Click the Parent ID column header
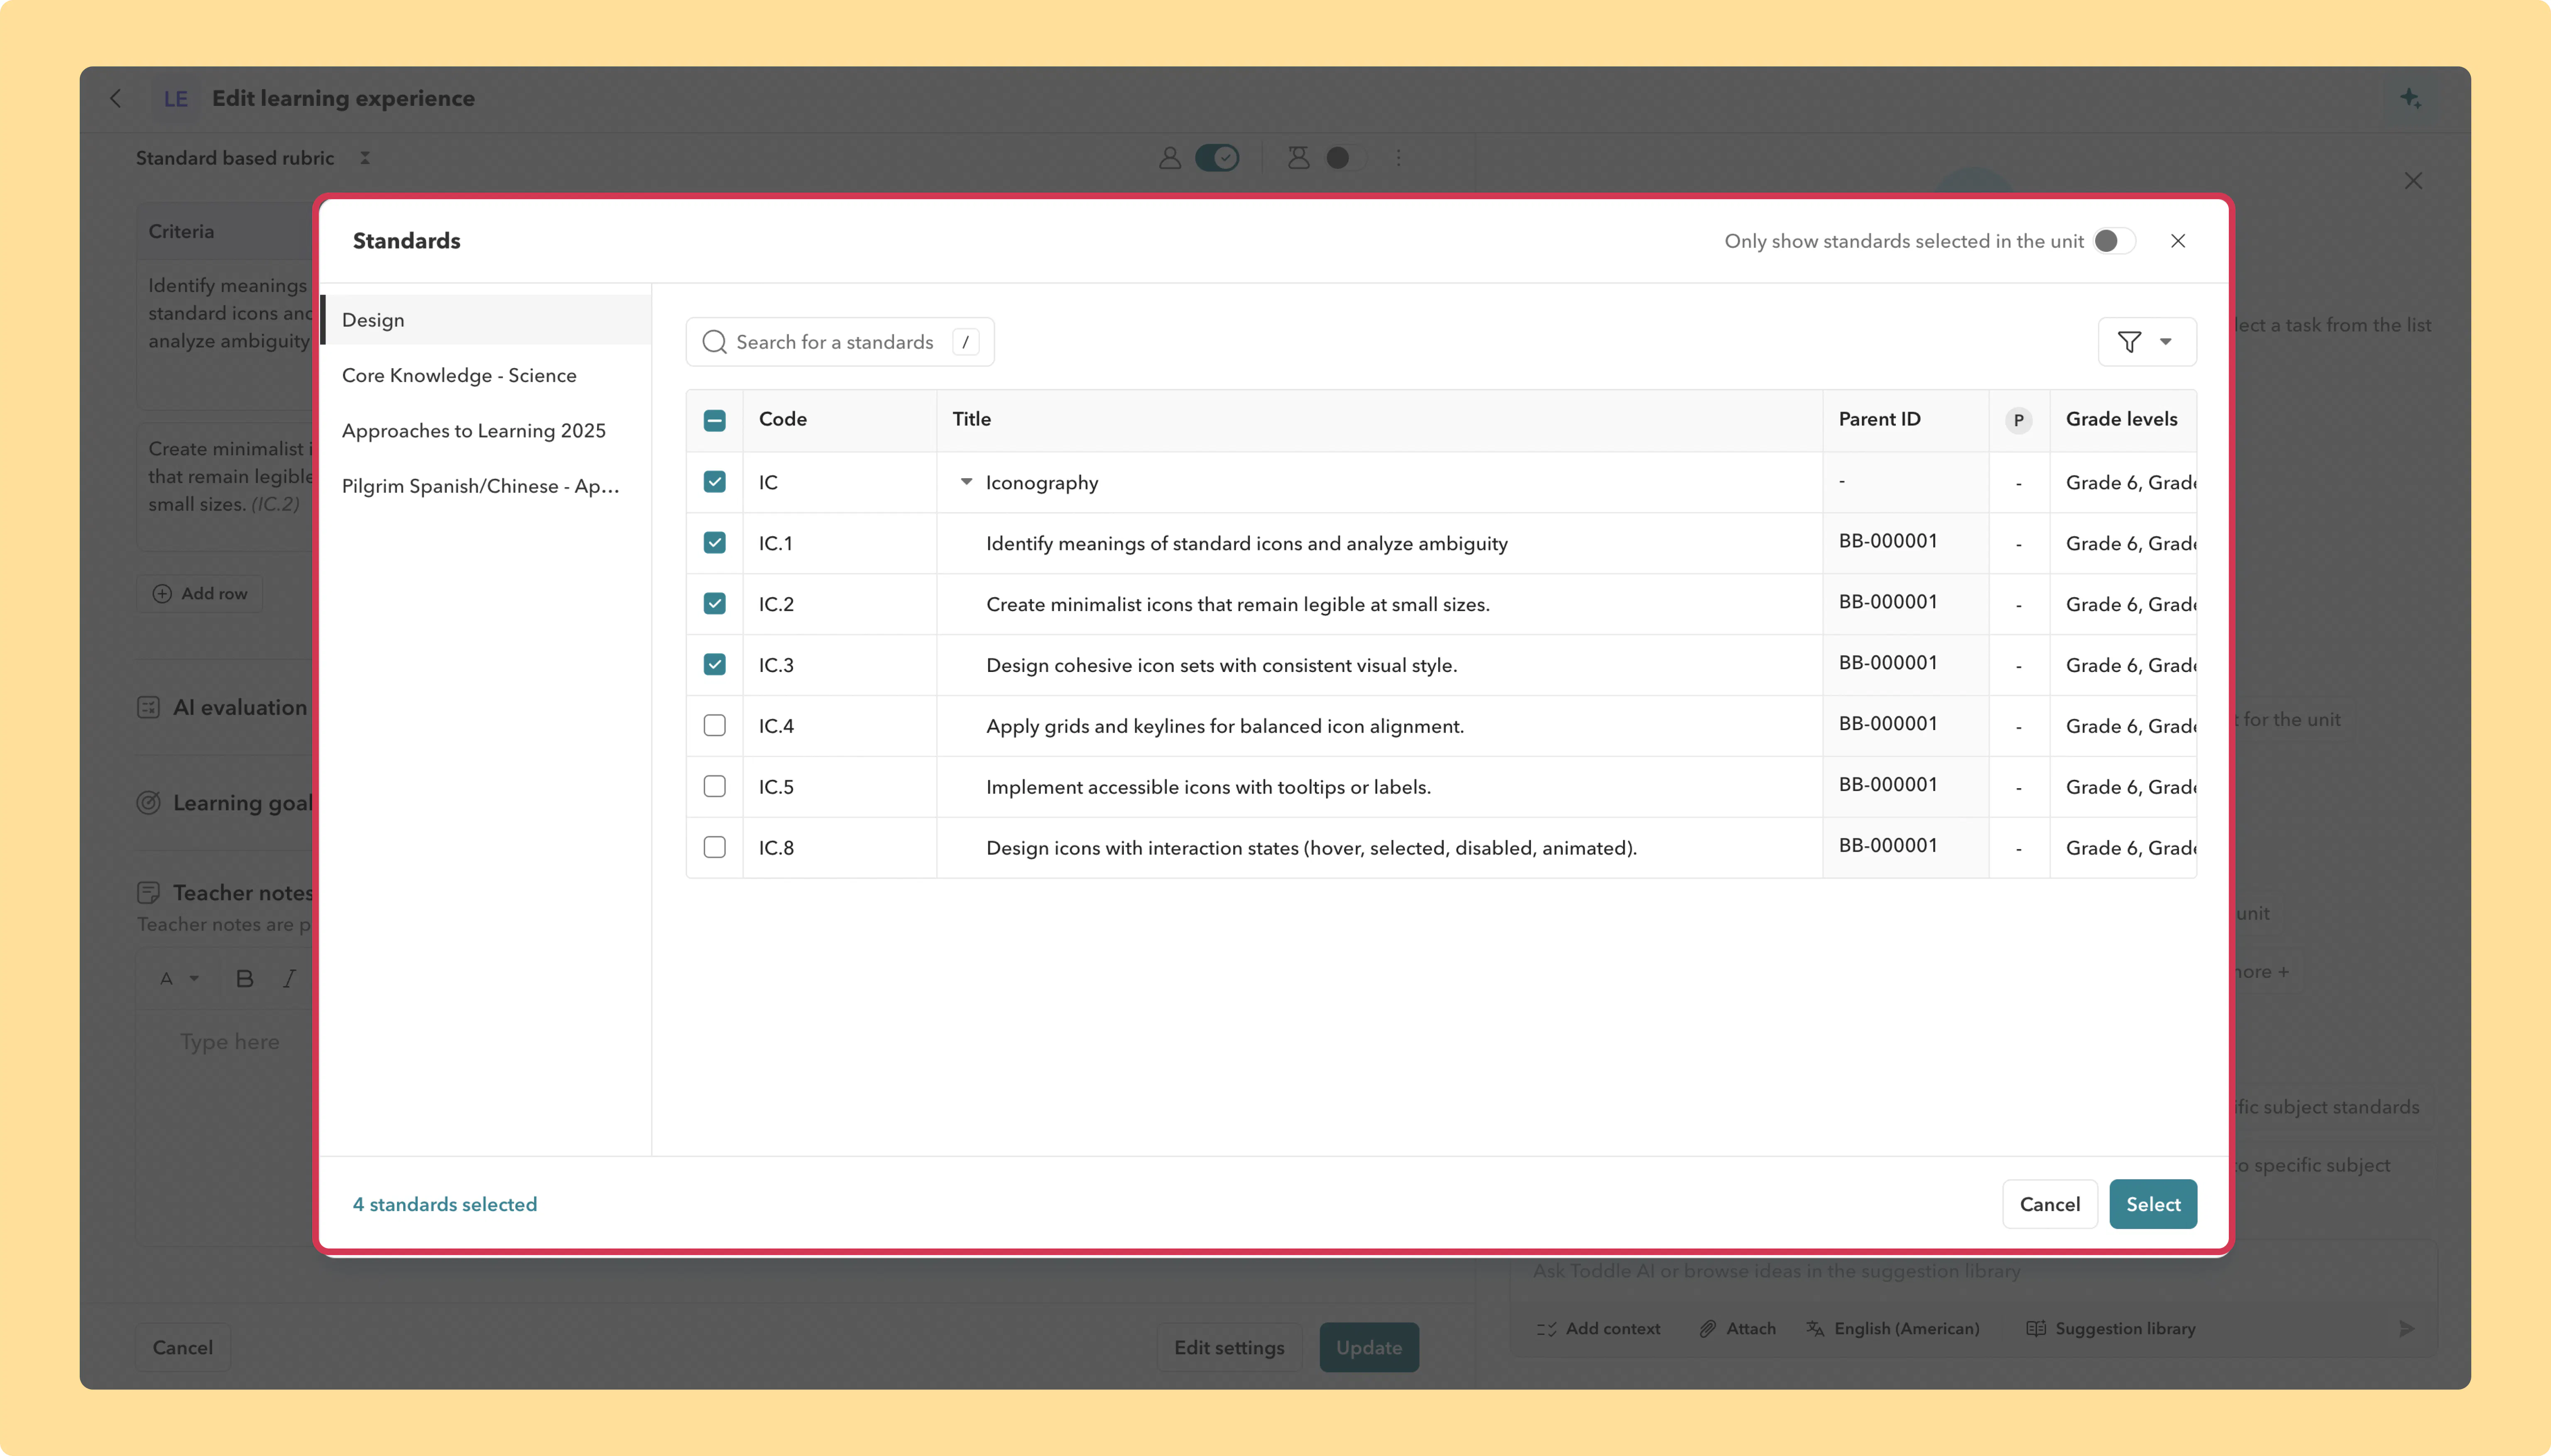Screen dimensions: 2551x1456 point(1880,419)
